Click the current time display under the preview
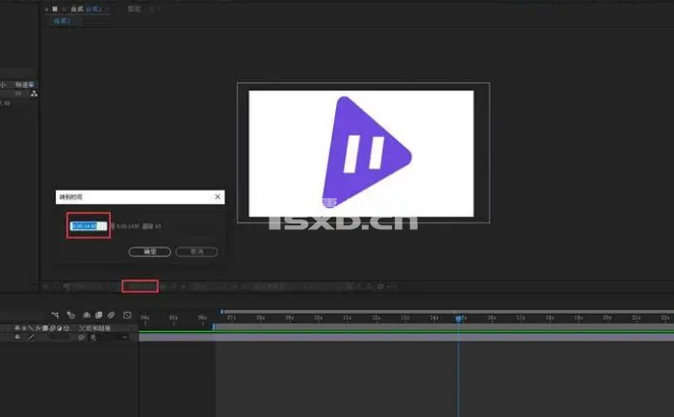 [x=140, y=286]
